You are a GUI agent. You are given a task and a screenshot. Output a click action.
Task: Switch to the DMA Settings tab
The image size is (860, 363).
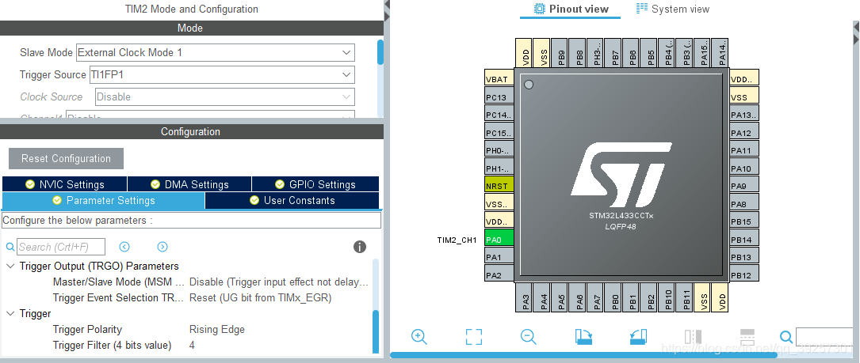[x=189, y=184]
